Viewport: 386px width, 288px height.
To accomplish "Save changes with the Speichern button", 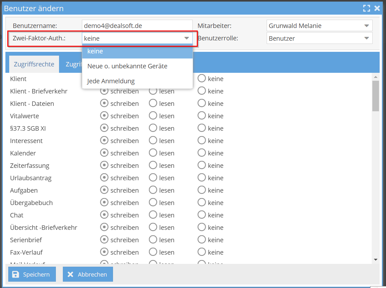I will [x=32, y=274].
